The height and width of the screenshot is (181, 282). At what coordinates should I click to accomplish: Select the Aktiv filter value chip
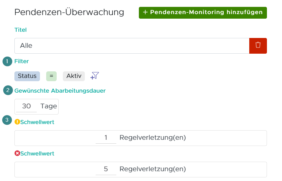click(x=74, y=76)
